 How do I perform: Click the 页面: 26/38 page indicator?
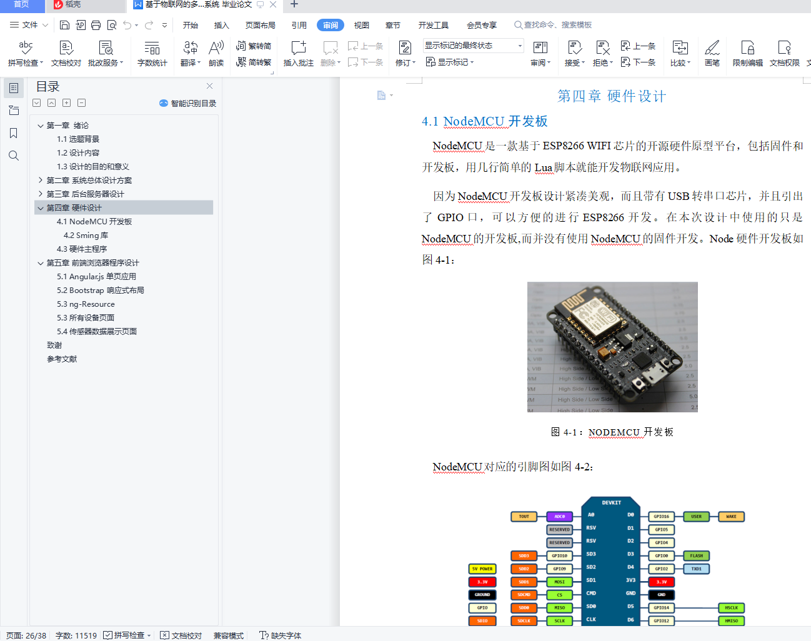pyautogui.click(x=26, y=635)
